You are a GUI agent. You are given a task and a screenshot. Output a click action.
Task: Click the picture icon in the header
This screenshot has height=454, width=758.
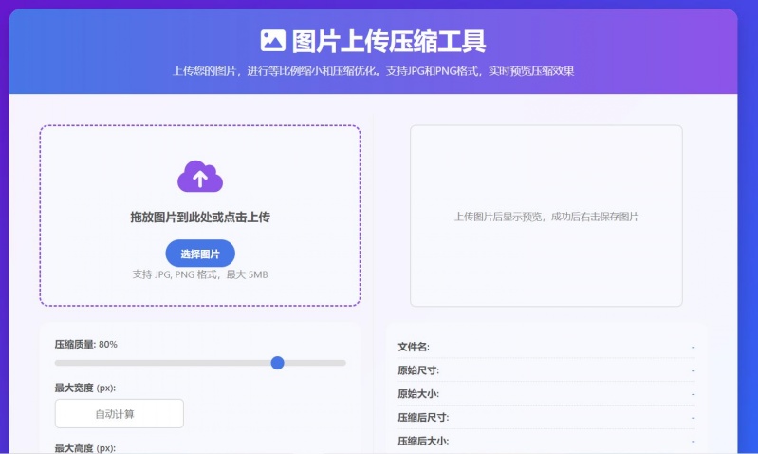(272, 40)
